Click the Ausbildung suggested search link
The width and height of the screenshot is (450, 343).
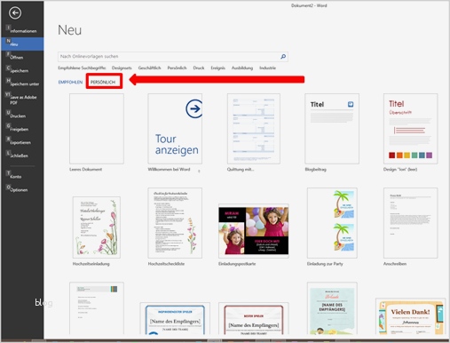242,68
